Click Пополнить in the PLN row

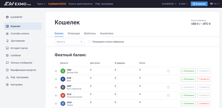[188, 95]
